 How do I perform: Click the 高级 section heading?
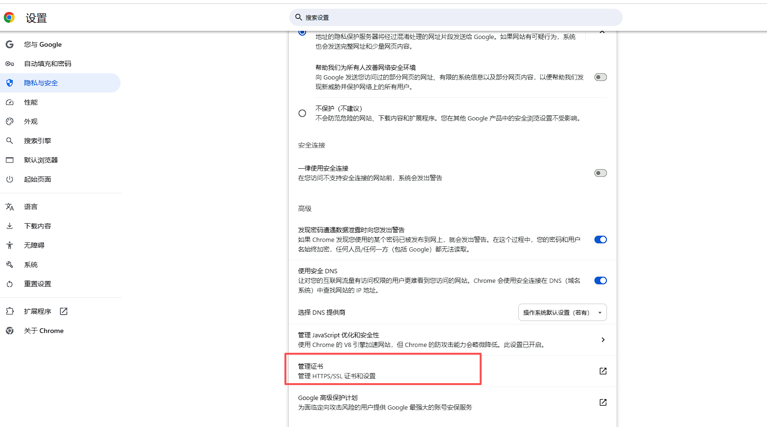(x=305, y=209)
